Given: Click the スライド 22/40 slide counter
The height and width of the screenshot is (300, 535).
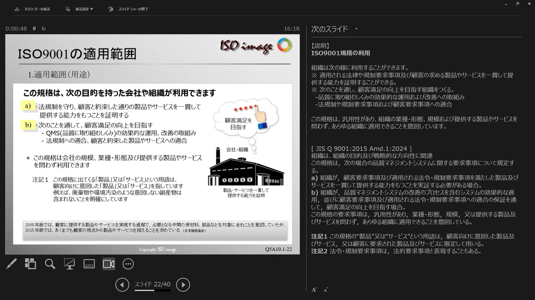Looking at the screenshot, I should (x=152, y=284).
